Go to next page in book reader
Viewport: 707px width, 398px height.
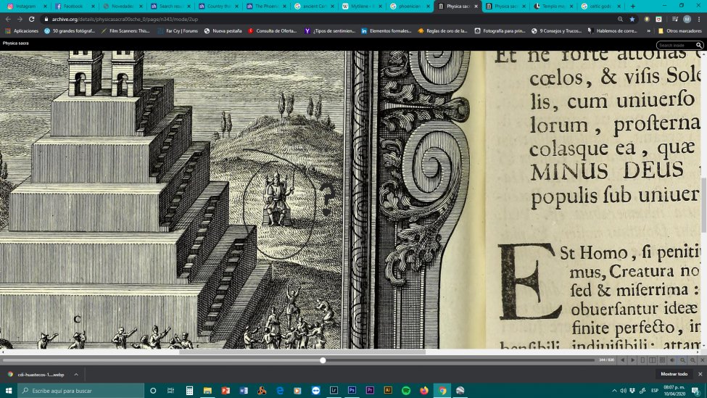pos(632,360)
